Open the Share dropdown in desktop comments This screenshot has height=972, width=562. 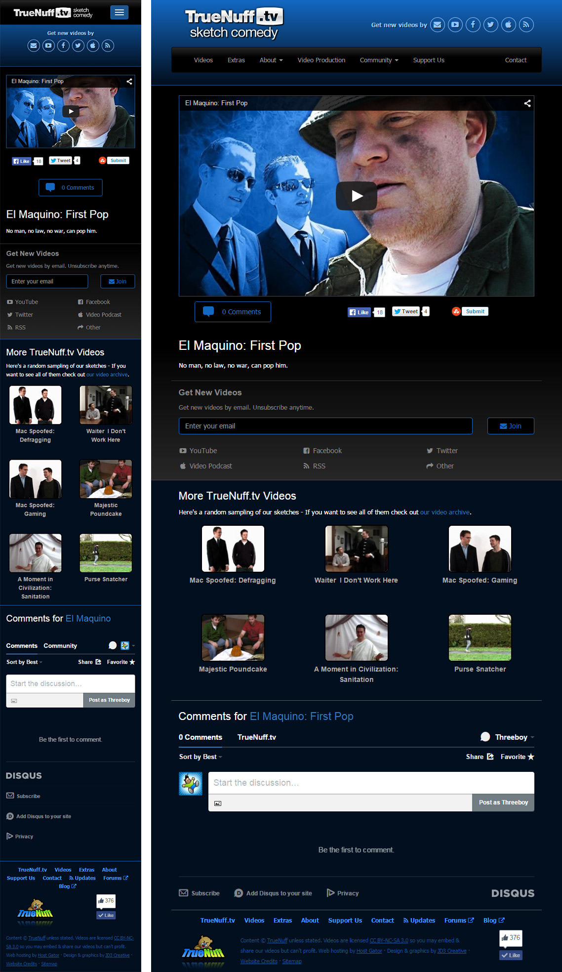coord(480,757)
